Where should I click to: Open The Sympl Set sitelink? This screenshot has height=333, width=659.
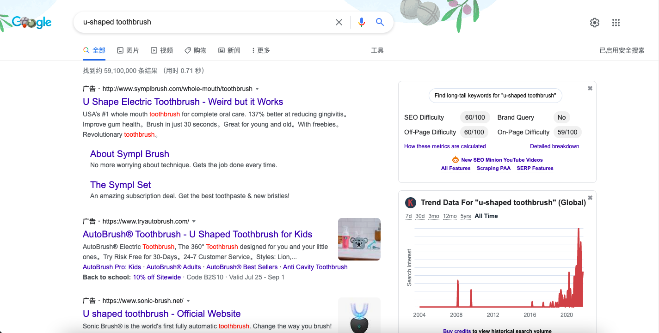[120, 185]
